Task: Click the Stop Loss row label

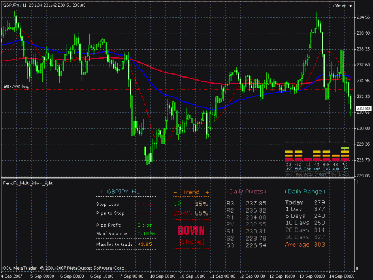Action: click(107, 204)
